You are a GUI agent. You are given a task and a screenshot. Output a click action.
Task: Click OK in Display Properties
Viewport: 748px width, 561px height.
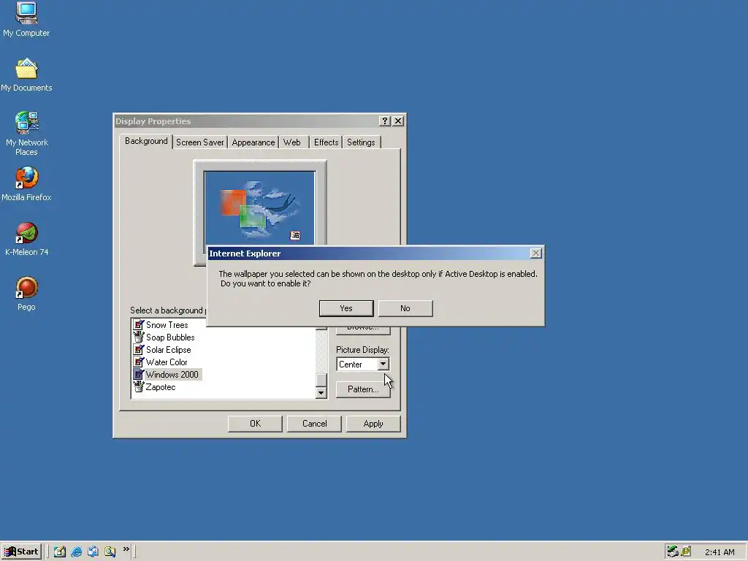(255, 424)
